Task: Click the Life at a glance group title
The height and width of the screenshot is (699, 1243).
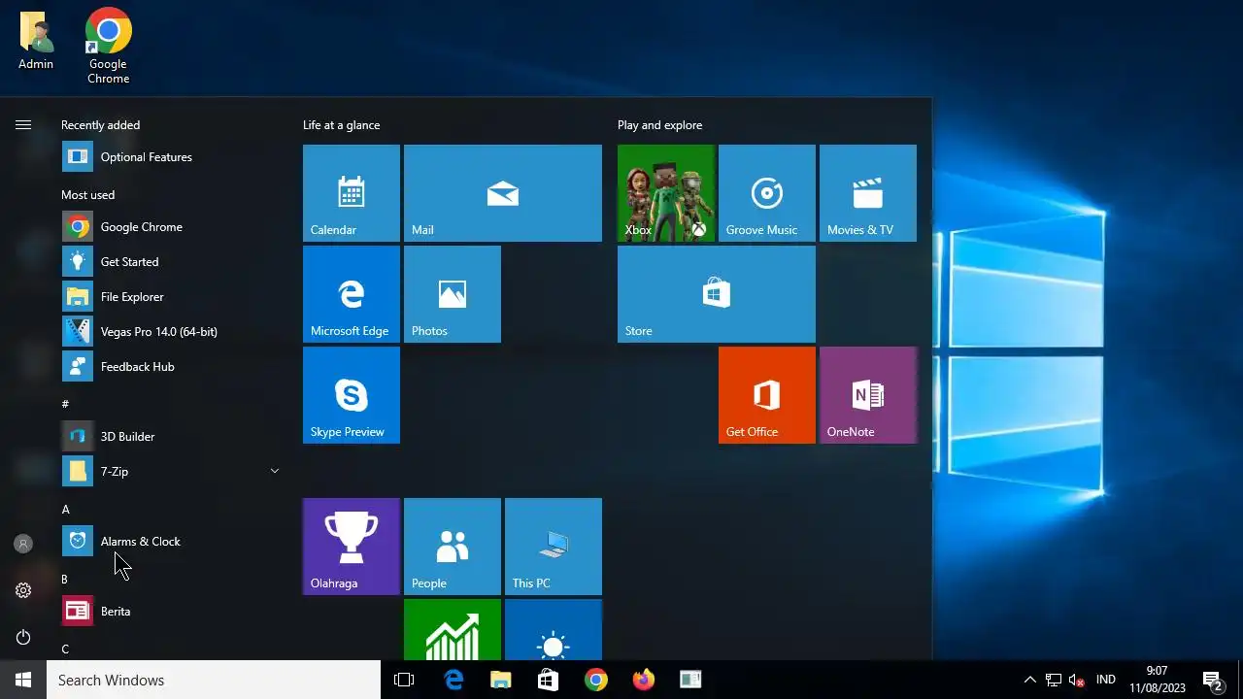Action: coord(342,125)
